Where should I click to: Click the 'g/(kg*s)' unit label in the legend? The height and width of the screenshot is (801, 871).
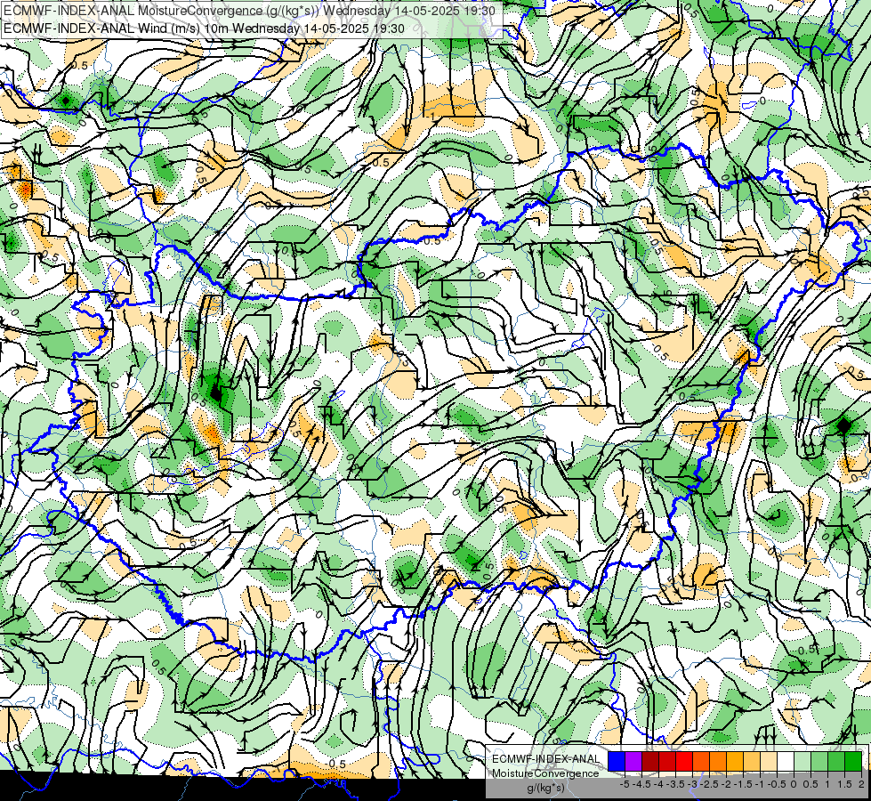pos(545,788)
